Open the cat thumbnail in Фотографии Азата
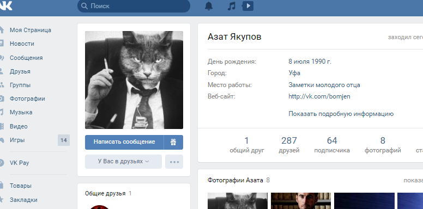The image size is (423, 209). click(x=238, y=201)
